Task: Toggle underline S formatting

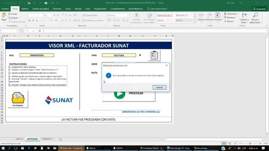Action: coord(37,21)
